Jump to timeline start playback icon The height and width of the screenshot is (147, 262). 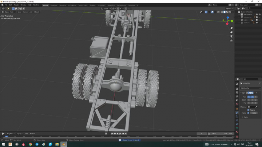112,134
